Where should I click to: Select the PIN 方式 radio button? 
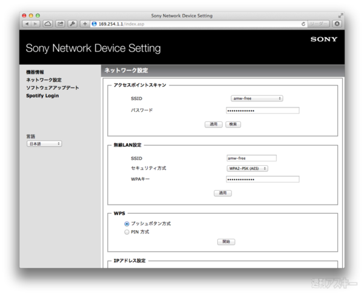127,231
